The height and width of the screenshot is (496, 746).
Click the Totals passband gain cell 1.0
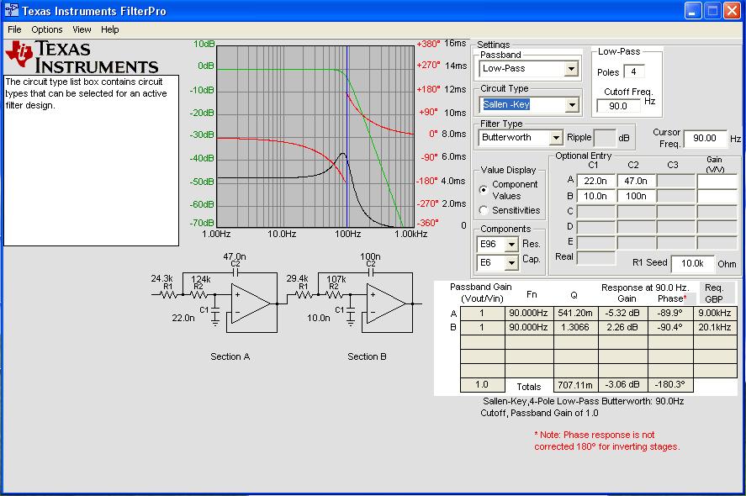tap(483, 385)
